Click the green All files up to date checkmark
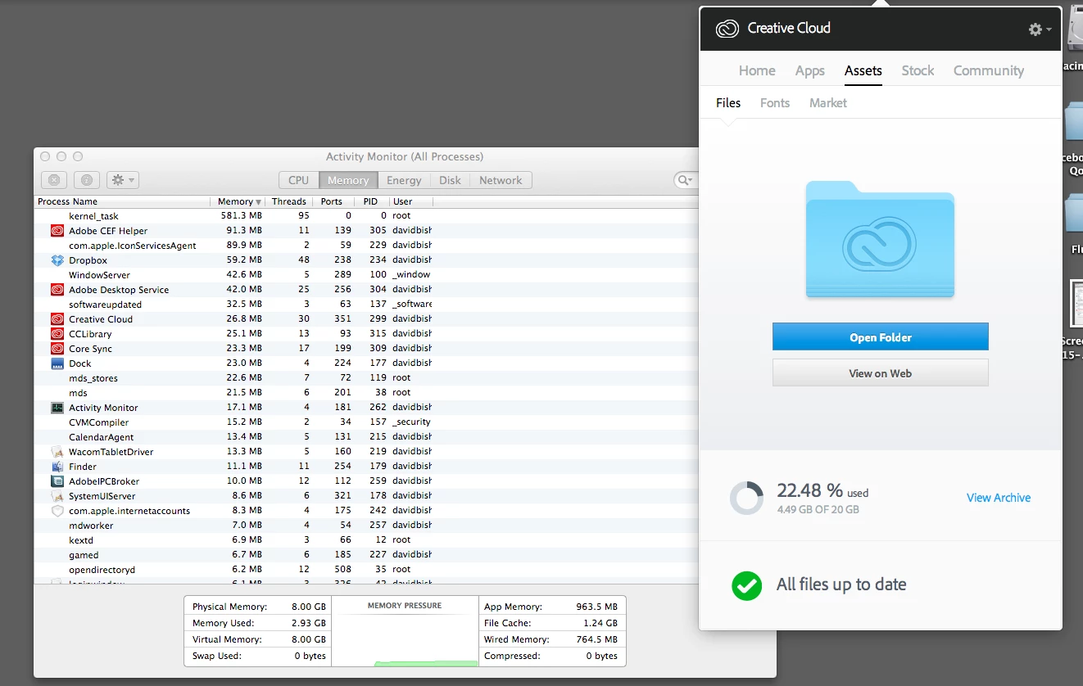 pos(746,584)
